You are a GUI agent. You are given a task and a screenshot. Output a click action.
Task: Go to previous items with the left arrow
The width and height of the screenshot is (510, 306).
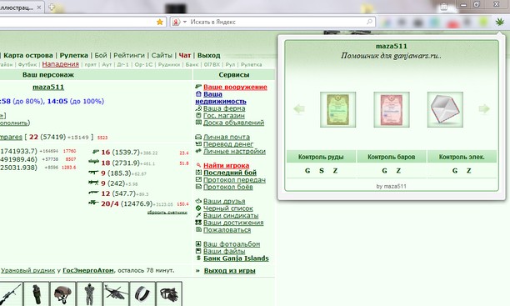tap(299, 109)
